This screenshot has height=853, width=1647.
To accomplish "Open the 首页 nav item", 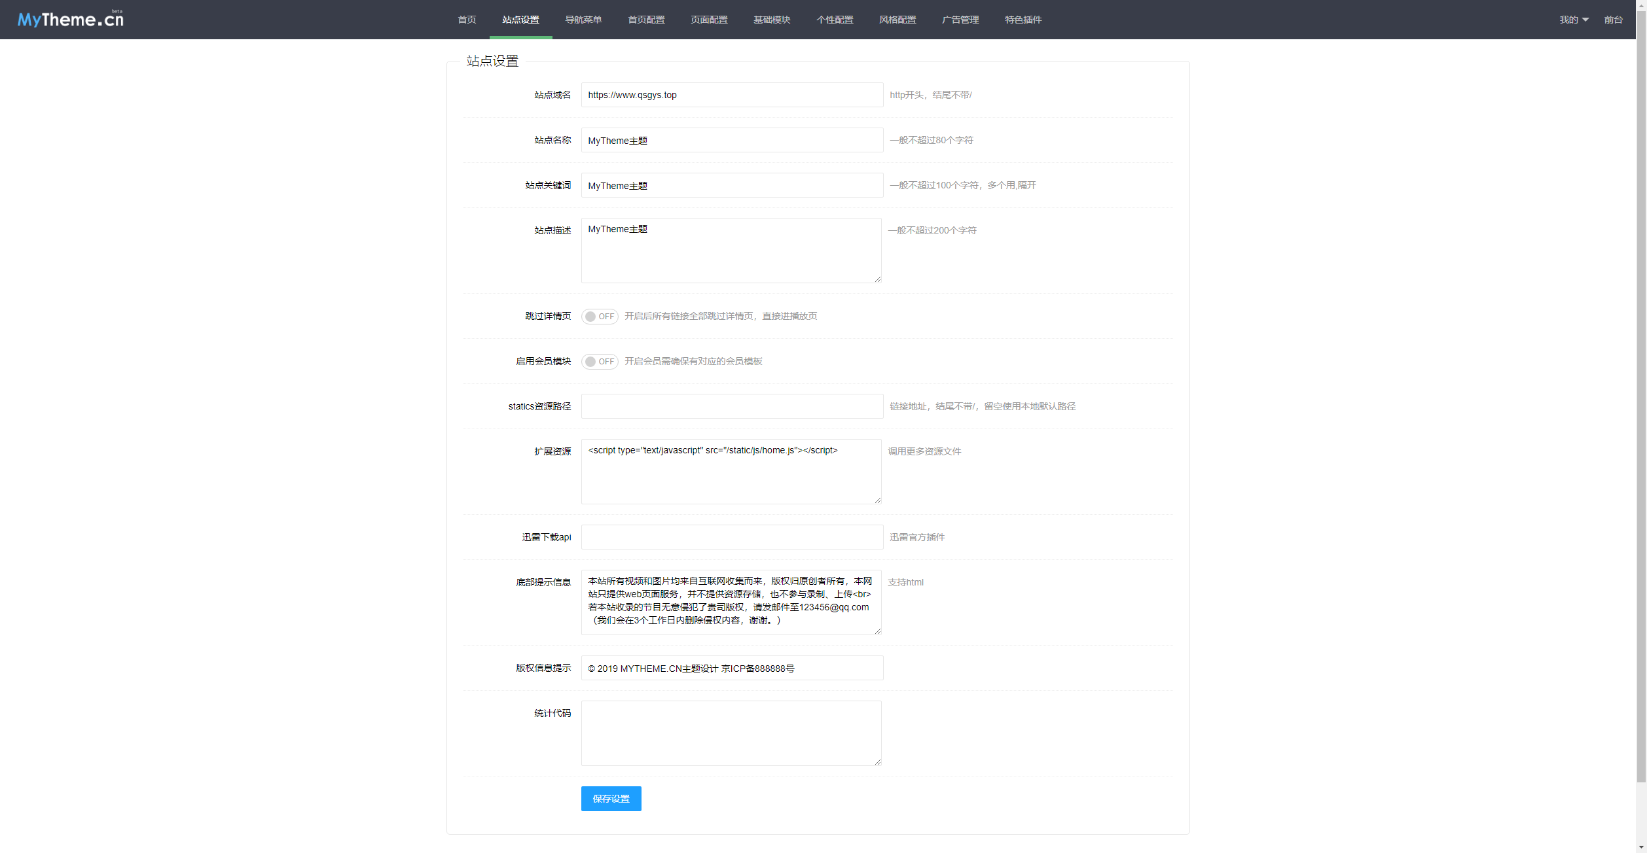I will pos(467,20).
